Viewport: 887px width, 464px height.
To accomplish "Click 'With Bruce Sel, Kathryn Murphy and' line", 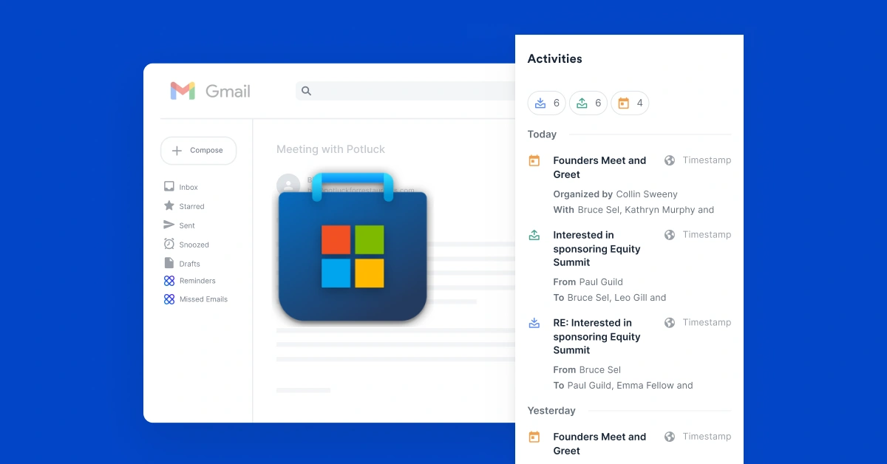I will point(633,210).
